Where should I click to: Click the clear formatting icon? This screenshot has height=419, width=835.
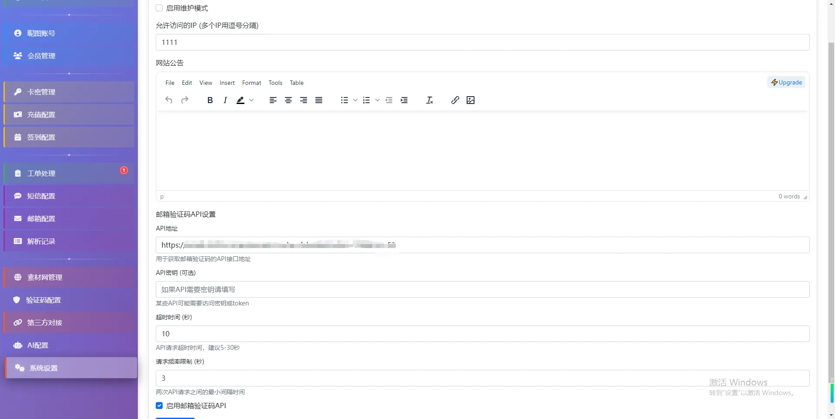click(x=429, y=100)
